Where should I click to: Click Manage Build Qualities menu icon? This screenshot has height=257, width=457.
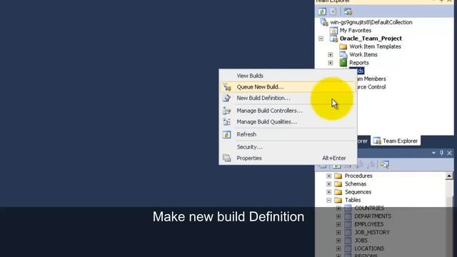coord(227,122)
